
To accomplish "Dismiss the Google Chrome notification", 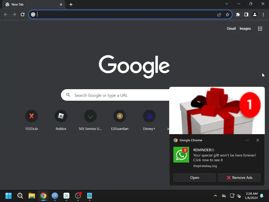I will tap(258, 140).
